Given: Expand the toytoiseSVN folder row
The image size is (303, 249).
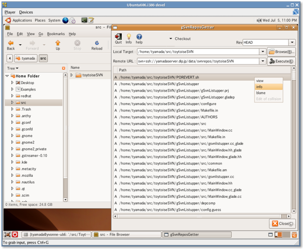Looking at the screenshot, I should coord(71,75).
